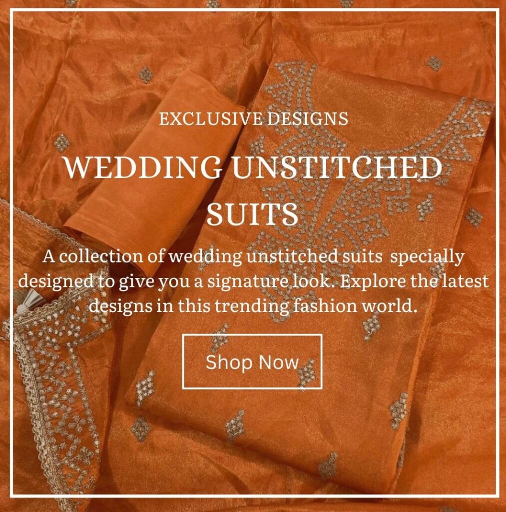Click the EXCLUSIVE DESIGNS subtitle text
Image resolution: width=506 pixels, height=512 pixels.
click(253, 118)
